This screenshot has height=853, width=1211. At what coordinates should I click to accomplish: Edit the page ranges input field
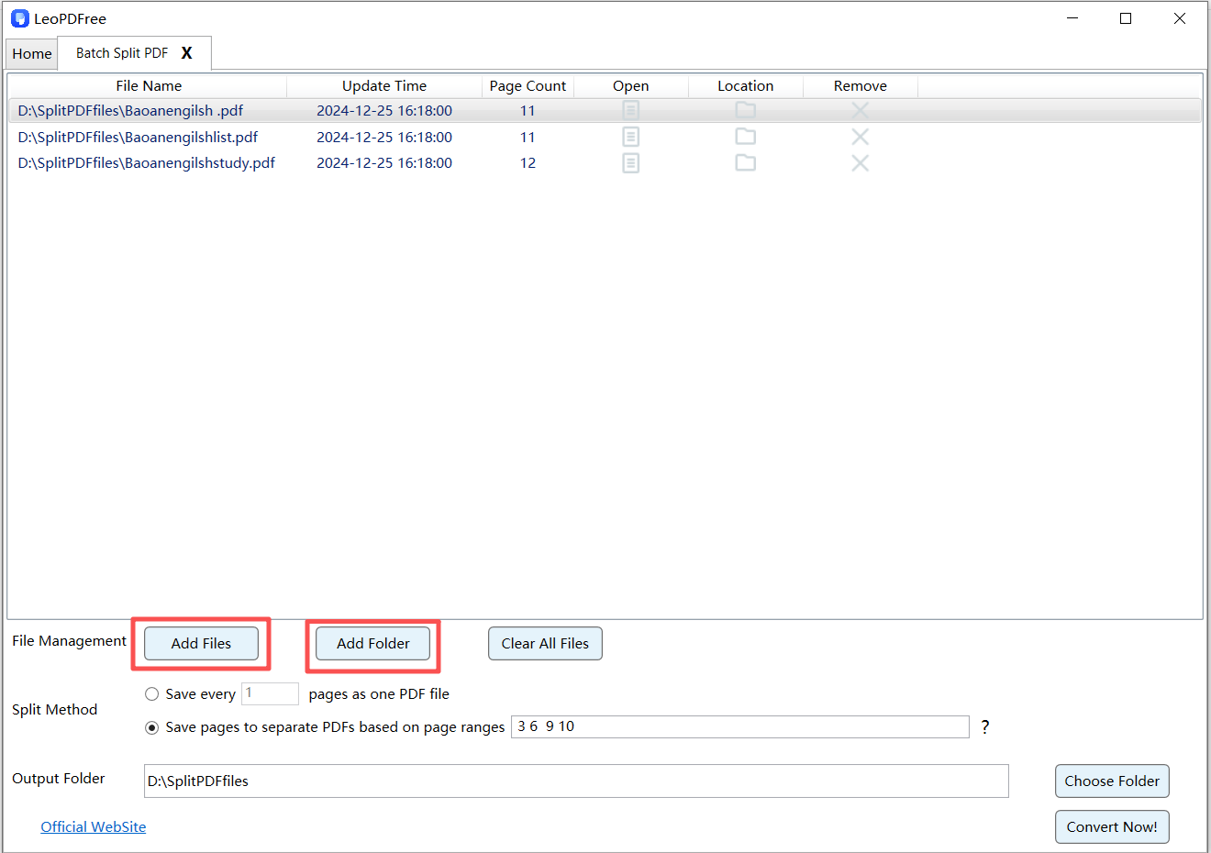click(739, 726)
